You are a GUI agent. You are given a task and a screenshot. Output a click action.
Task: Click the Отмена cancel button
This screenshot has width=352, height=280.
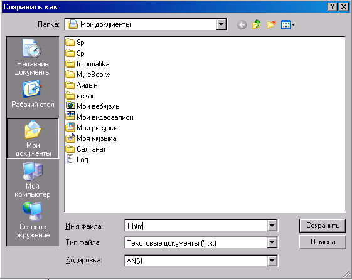323,242
